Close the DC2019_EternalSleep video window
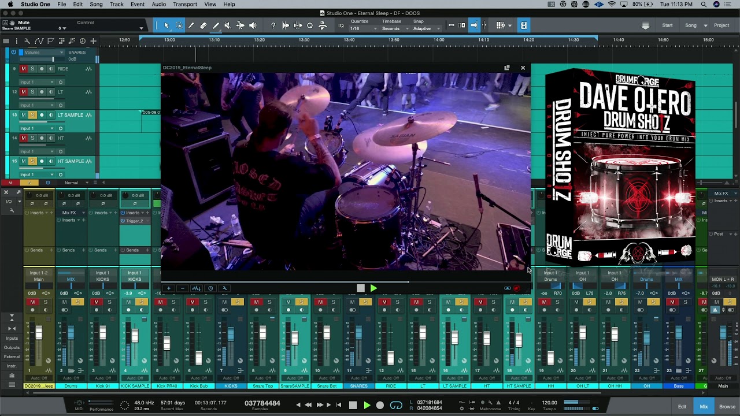Screen dimensions: 740x416 pos(523,68)
